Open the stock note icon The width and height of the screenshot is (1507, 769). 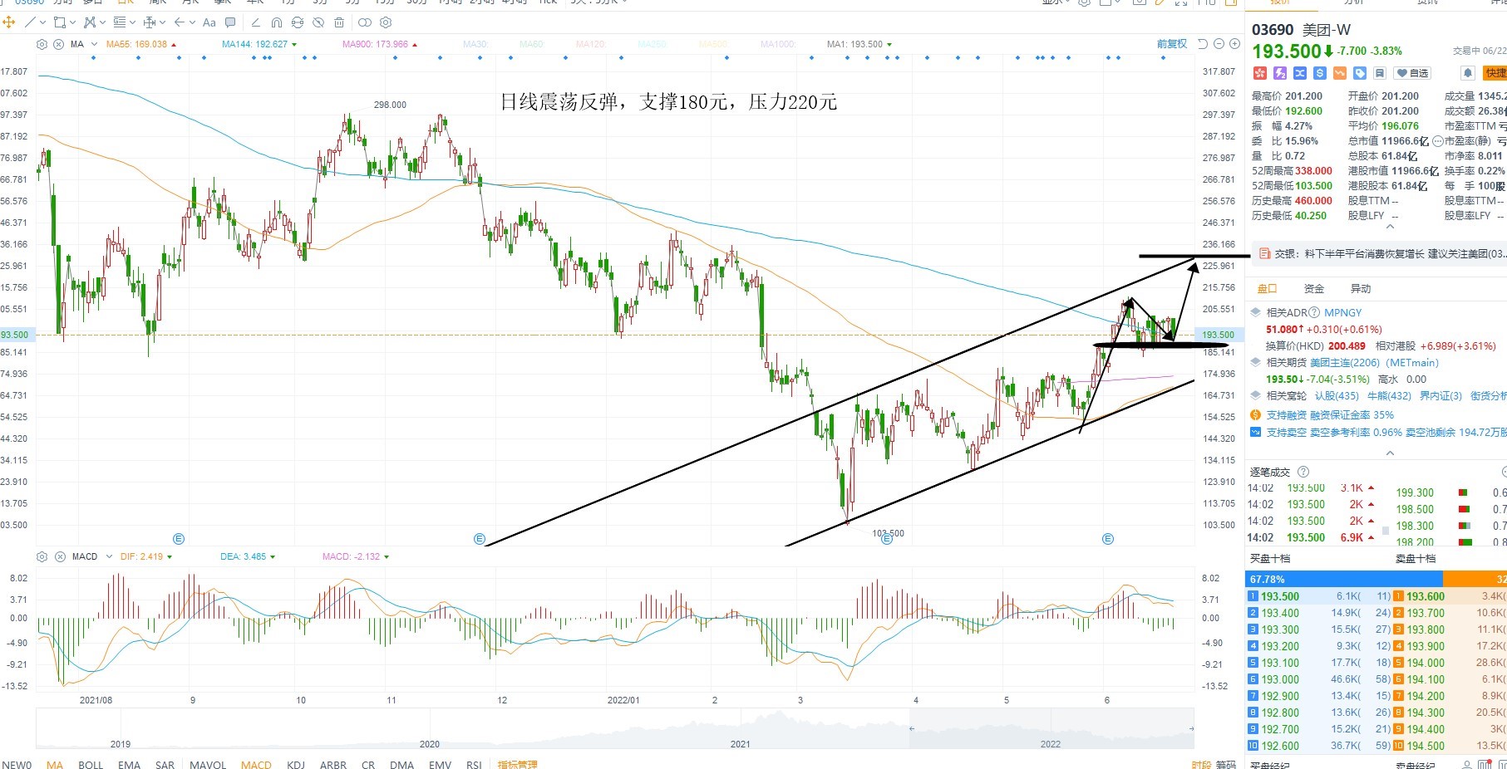coord(1380,73)
